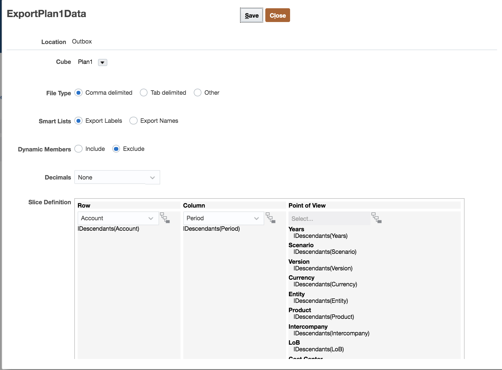Click IDescendants(Account) row member text
Image resolution: width=502 pixels, height=370 pixels.
[108, 229]
